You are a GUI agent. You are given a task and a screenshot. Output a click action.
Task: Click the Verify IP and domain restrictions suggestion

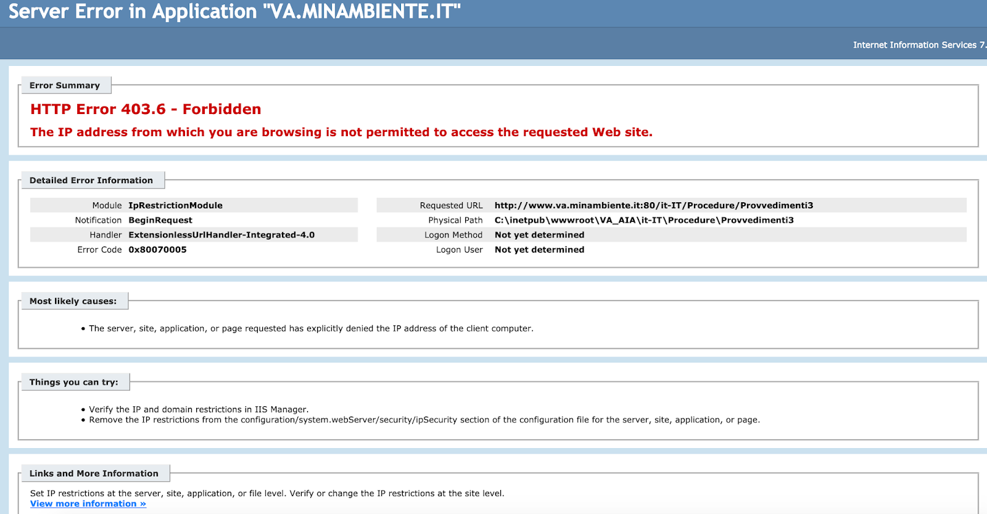[x=199, y=409]
